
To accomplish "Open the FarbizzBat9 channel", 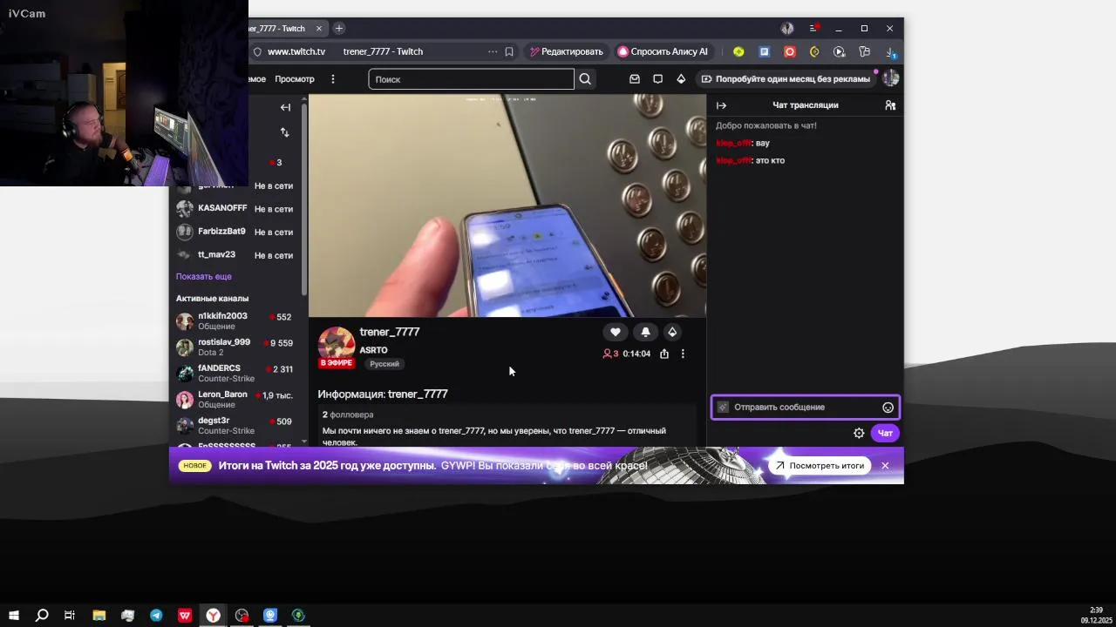I will (235, 232).
